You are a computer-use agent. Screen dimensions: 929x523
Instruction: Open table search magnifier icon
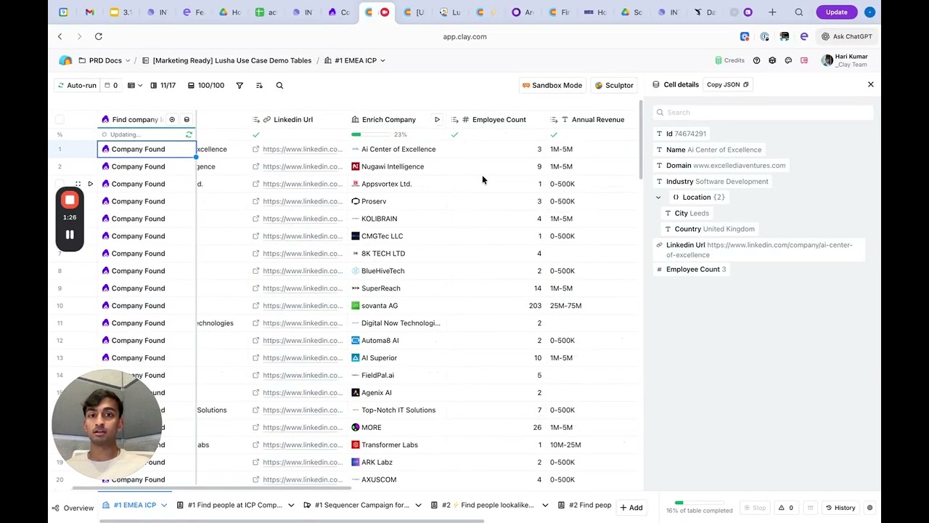(x=279, y=85)
